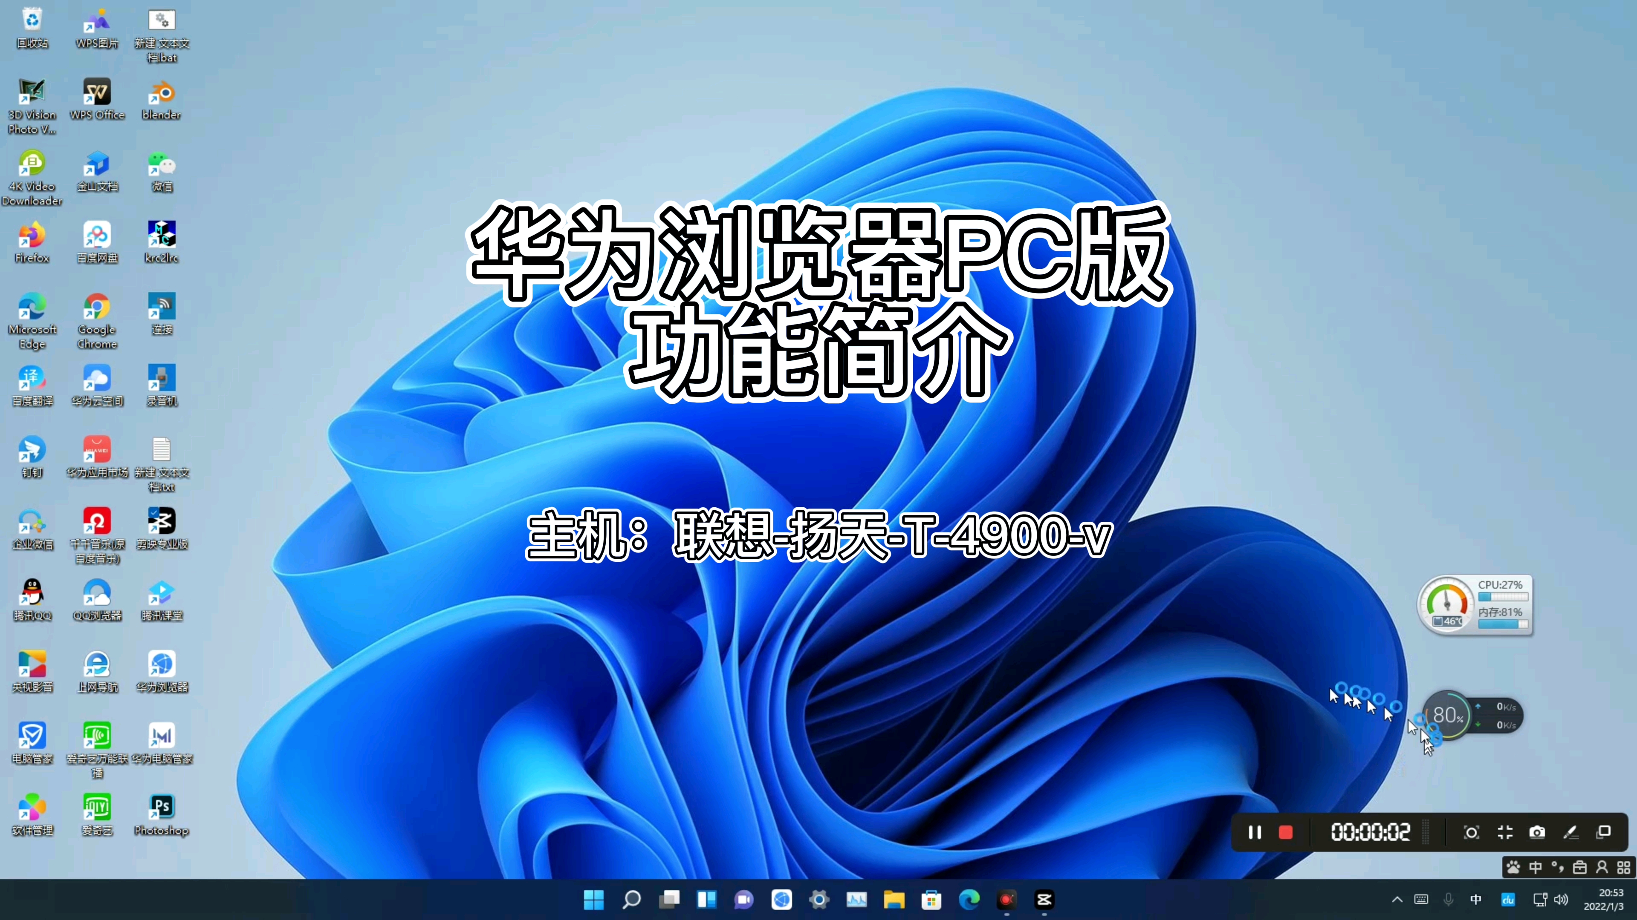Open File Explorer from the taskbar
This screenshot has height=920, width=1637.
[894, 900]
